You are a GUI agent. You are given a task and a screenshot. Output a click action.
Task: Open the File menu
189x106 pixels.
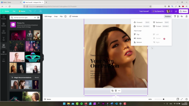click(x=14, y=11)
